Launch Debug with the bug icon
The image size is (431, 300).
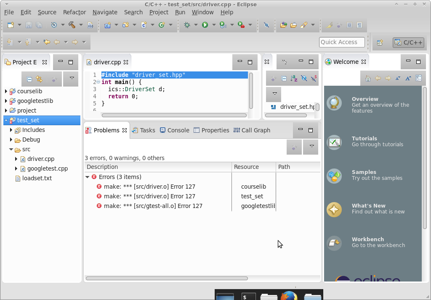[x=187, y=25]
